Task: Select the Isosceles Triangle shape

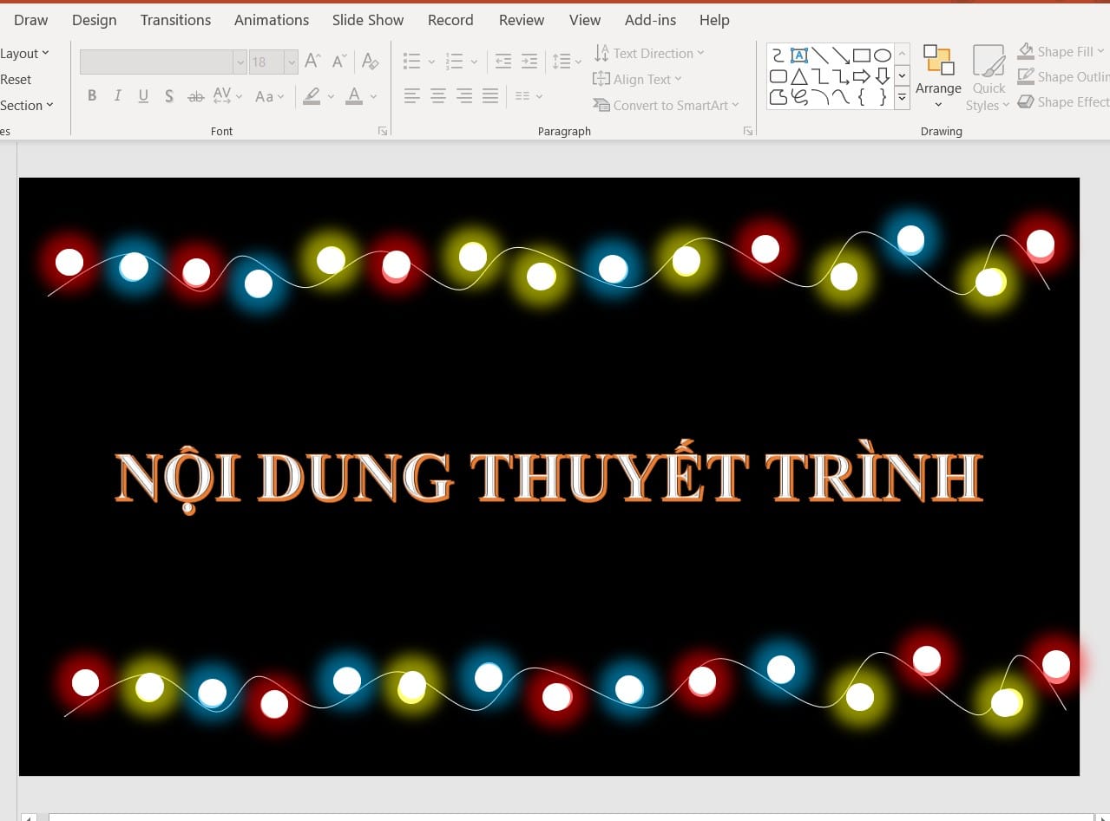Action: 799,76
